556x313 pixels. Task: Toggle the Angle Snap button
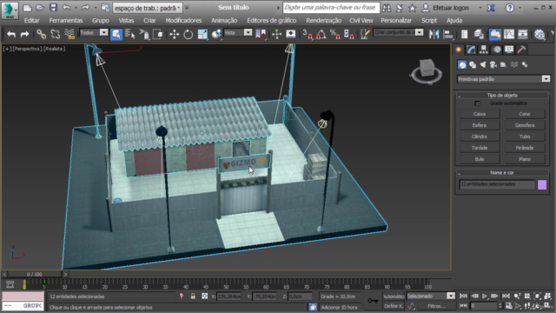coord(321,34)
